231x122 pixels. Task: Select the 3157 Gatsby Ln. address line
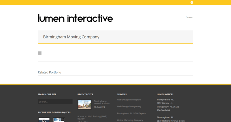(164, 103)
